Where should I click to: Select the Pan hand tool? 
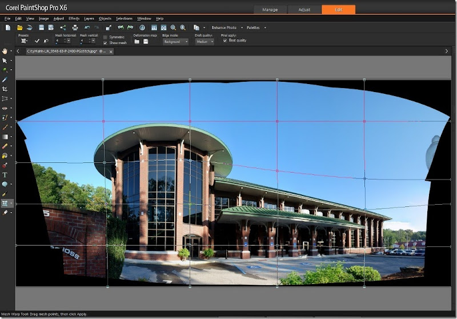(5, 51)
